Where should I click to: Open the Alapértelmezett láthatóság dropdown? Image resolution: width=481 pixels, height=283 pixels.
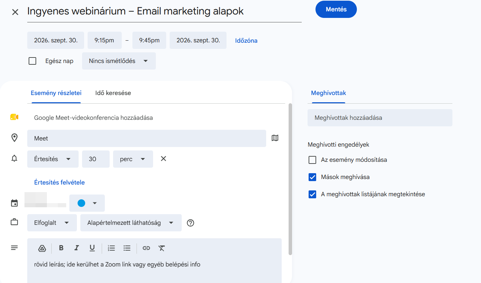(131, 223)
